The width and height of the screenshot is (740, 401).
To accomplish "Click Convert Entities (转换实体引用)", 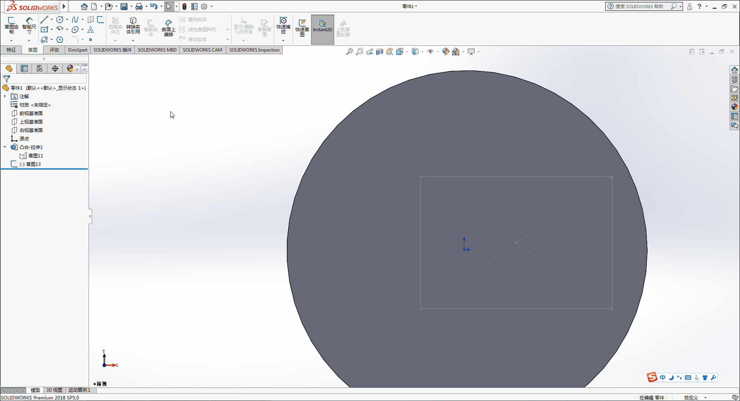I will pos(133,25).
